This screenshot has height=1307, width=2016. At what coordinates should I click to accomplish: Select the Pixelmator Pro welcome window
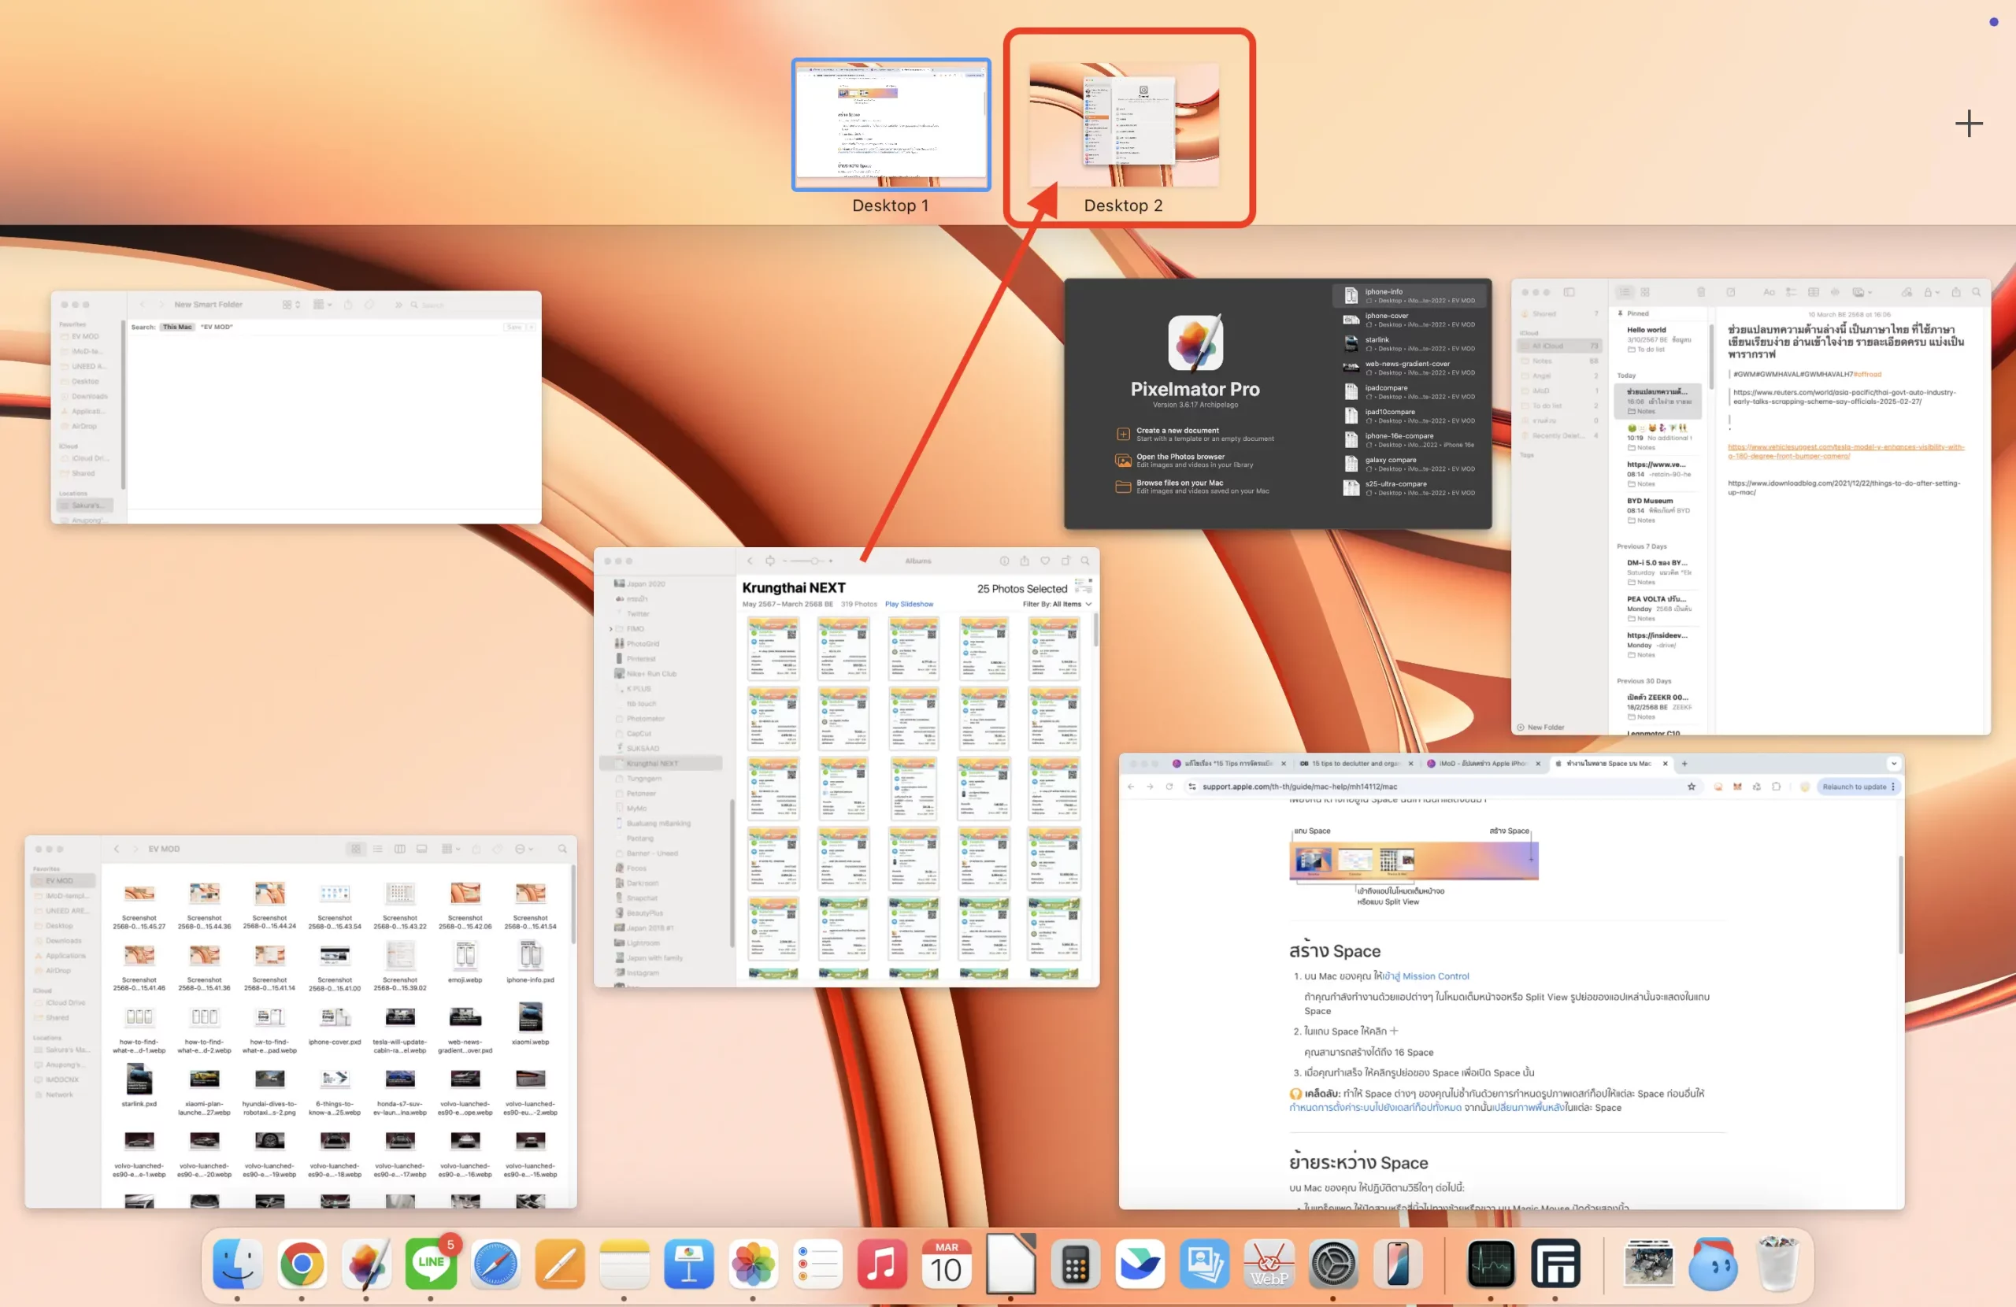pos(1195,403)
